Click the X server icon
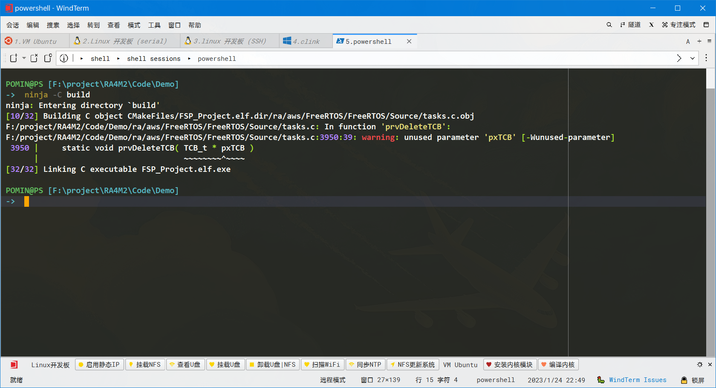The width and height of the screenshot is (716, 388). [651, 25]
